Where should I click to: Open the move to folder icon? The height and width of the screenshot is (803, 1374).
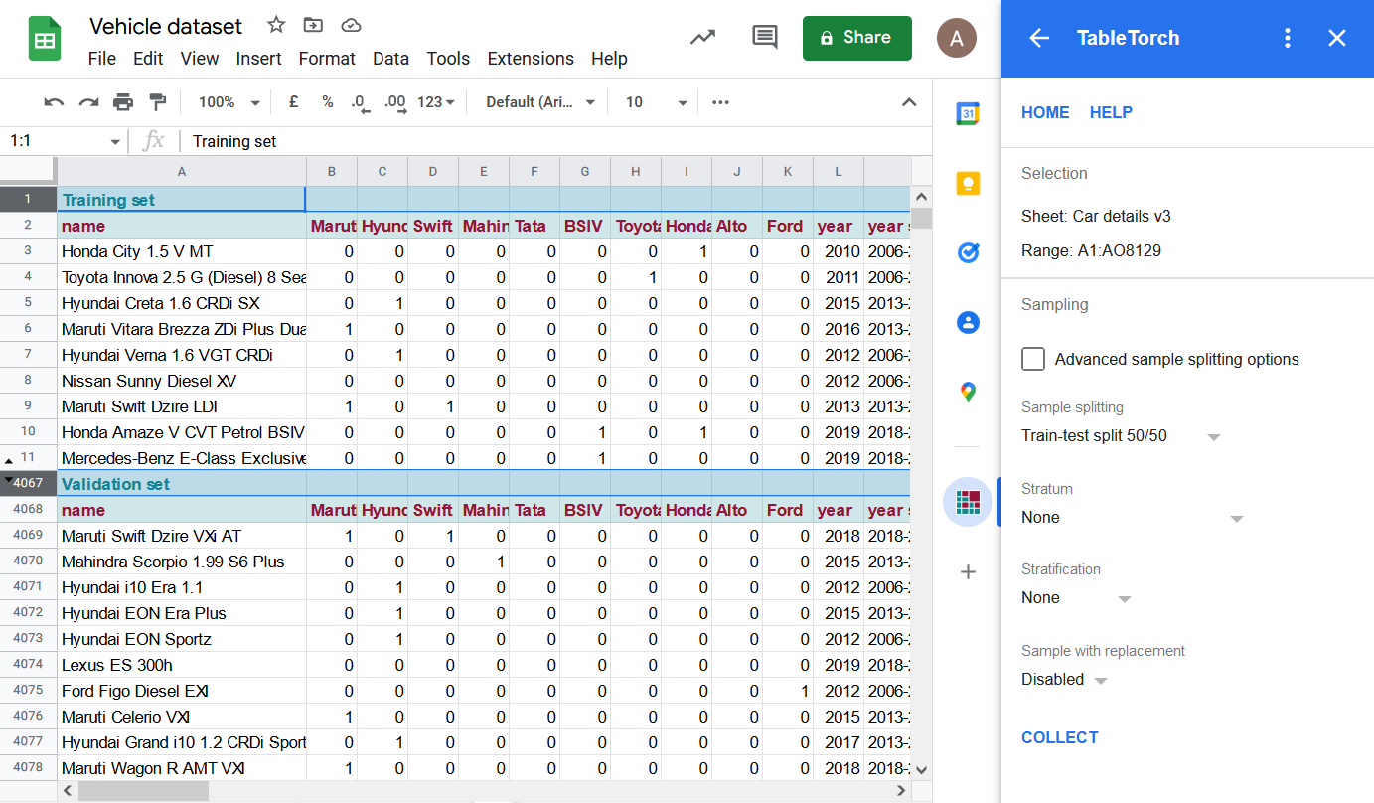[x=313, y=25]
